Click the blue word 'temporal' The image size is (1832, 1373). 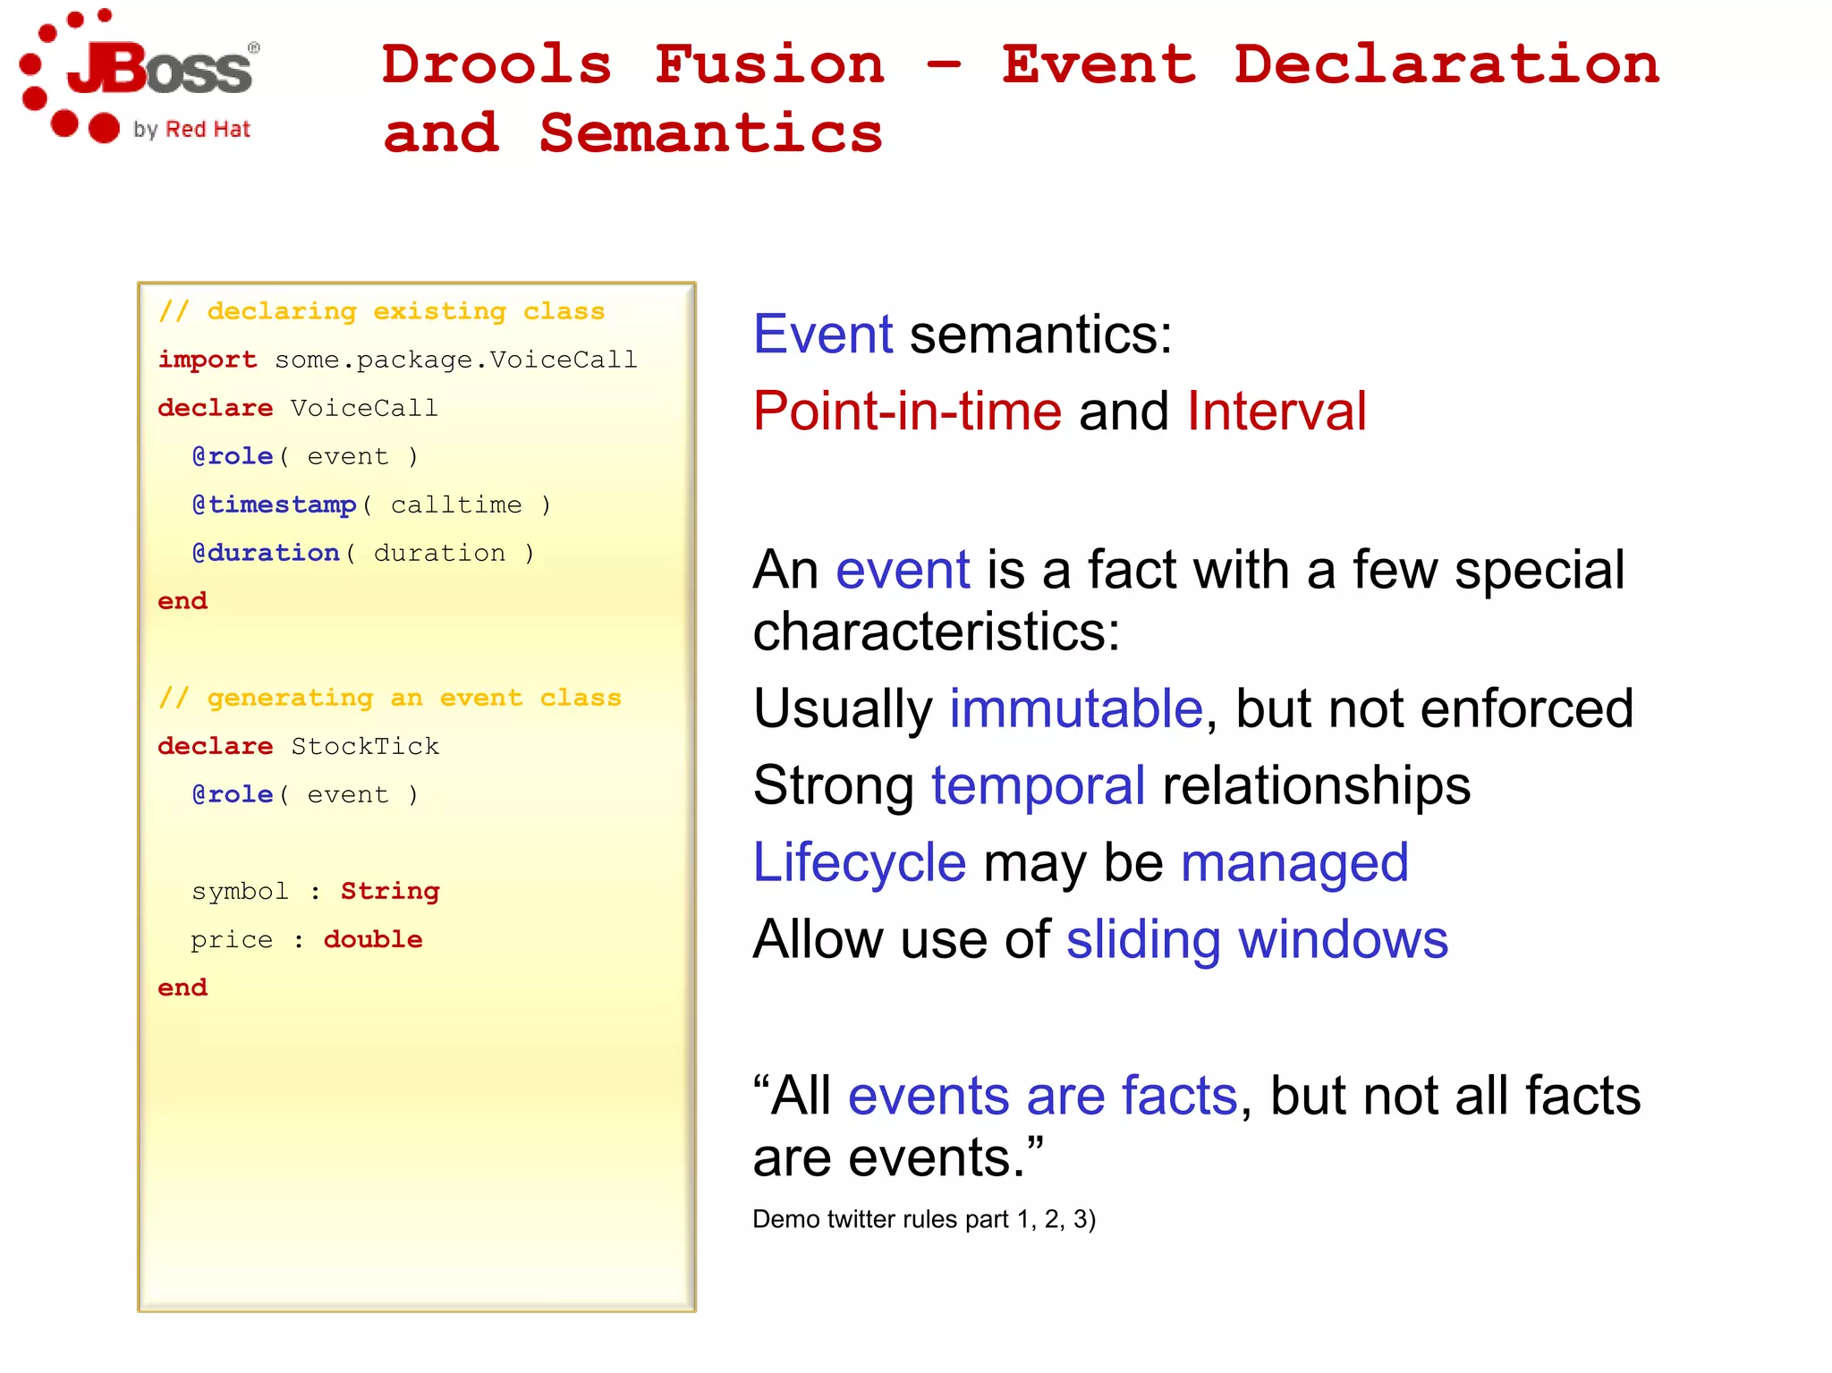click(1038, 785)
